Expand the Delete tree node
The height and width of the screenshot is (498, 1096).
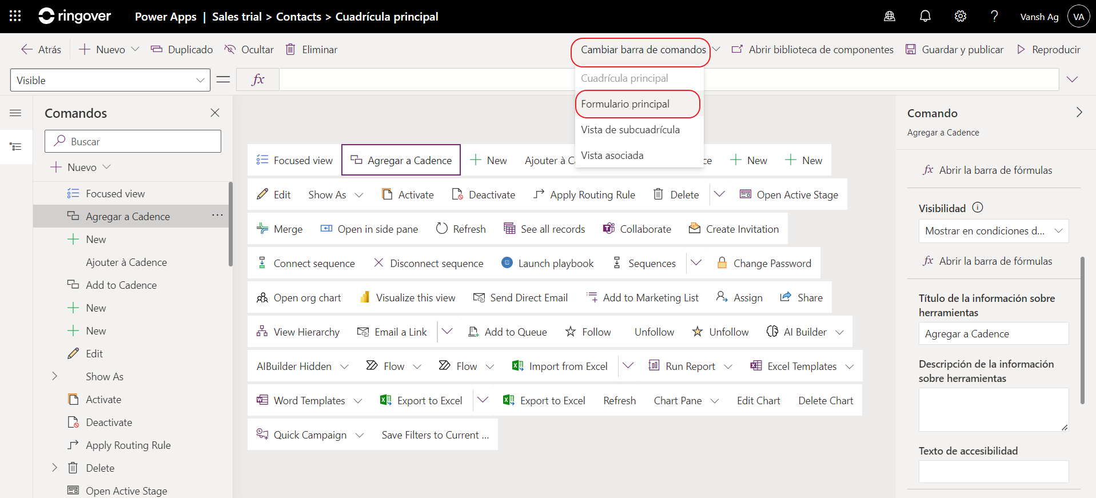point(54,468)
